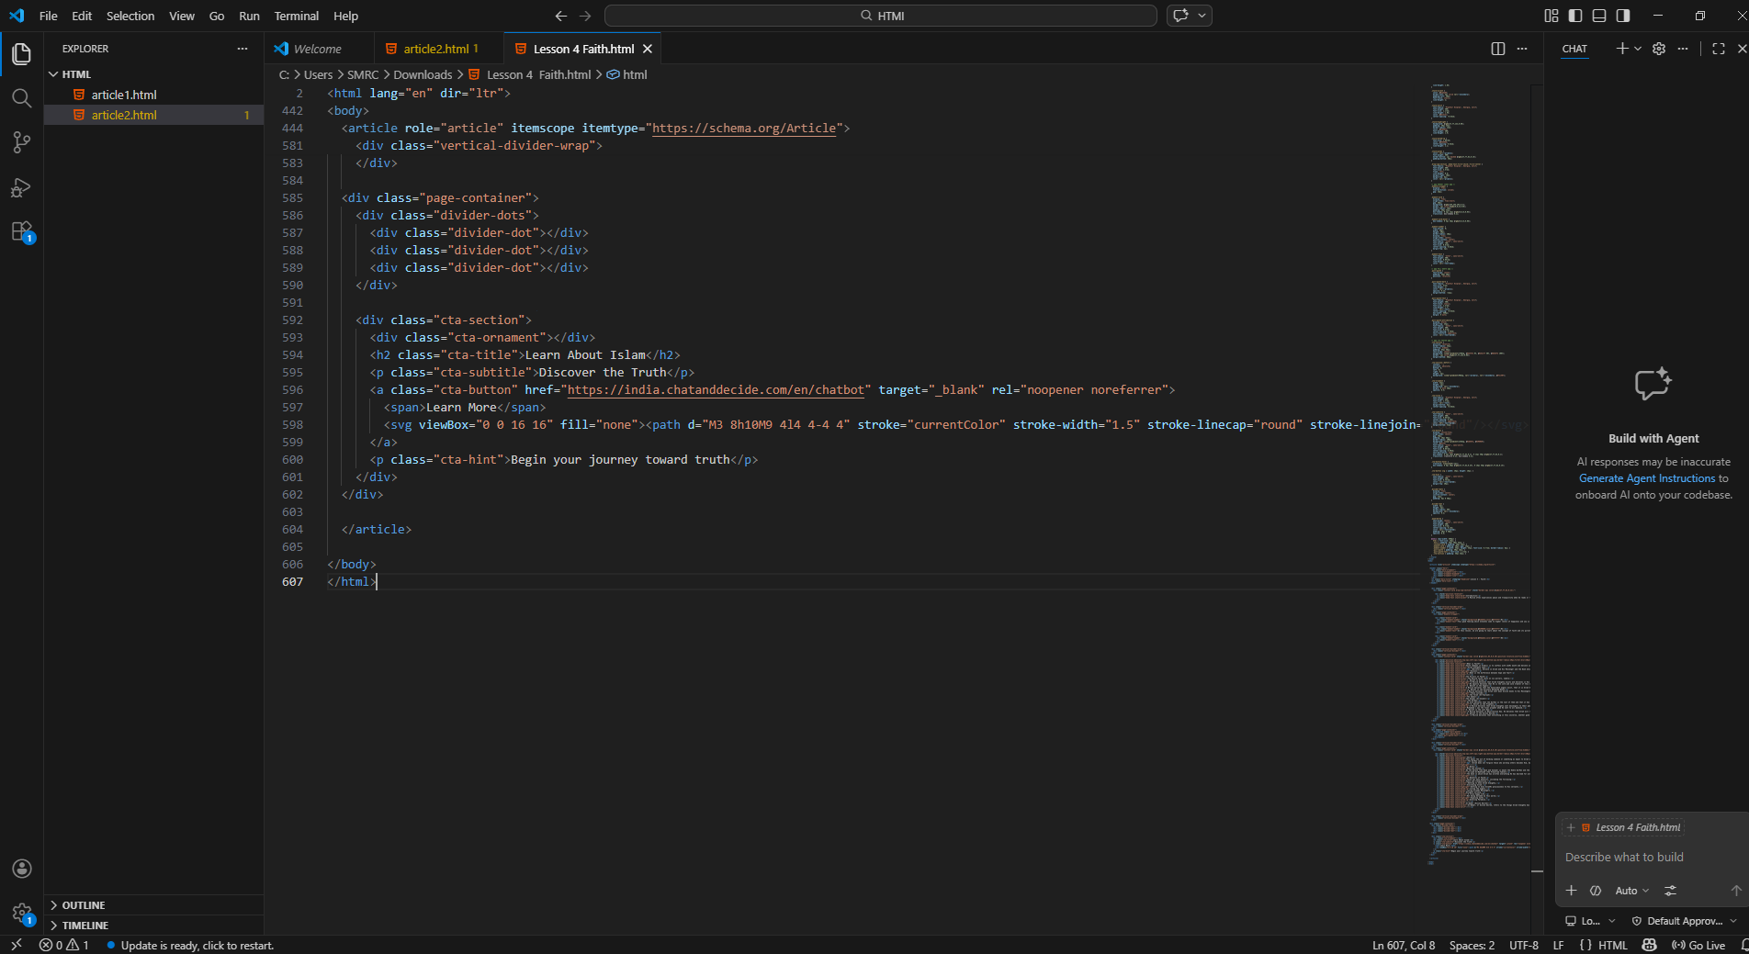Open chat settings gear icon
1749x954 pixels.
coord(1659,49)
